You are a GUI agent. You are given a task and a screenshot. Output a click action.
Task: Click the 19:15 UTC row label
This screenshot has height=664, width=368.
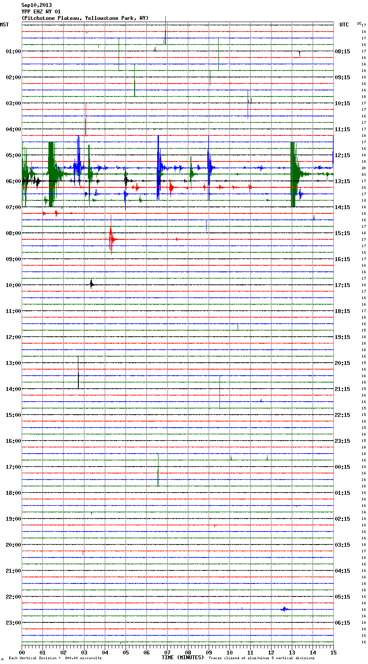(x=342, y=337)
